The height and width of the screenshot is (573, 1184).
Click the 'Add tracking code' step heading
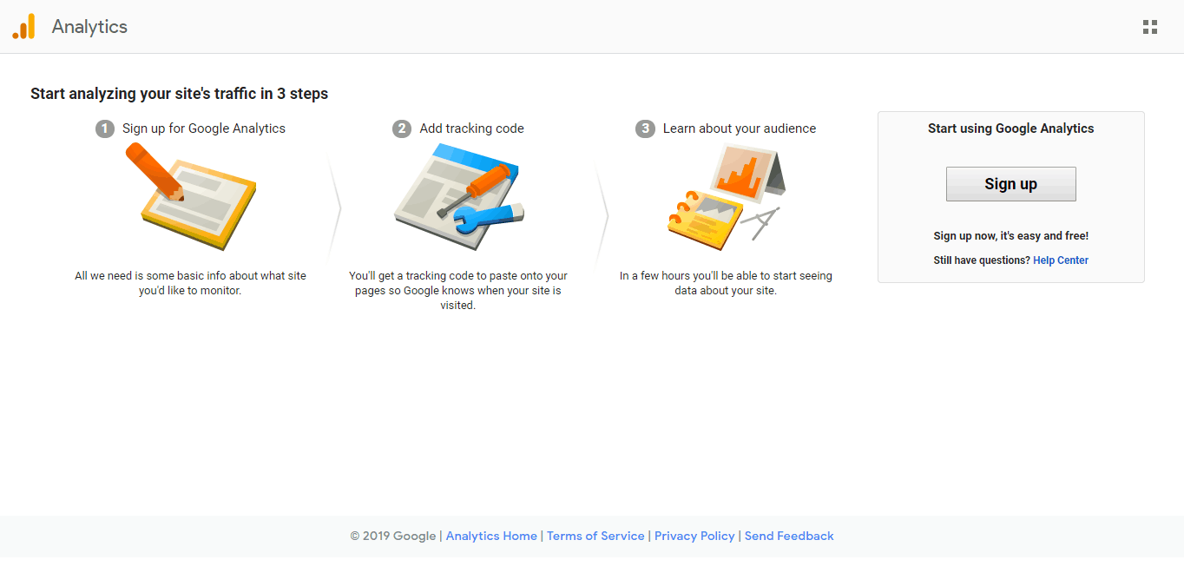tap(472, 128)
